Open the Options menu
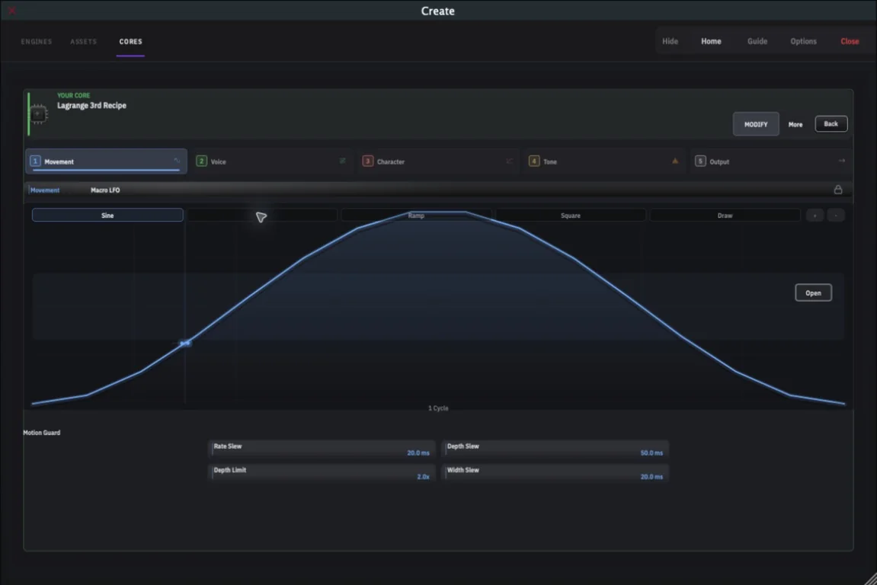This screenshot has width=877, height=585. [803, 41]
